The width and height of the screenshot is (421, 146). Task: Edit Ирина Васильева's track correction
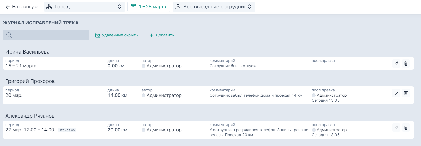[396, 64]
